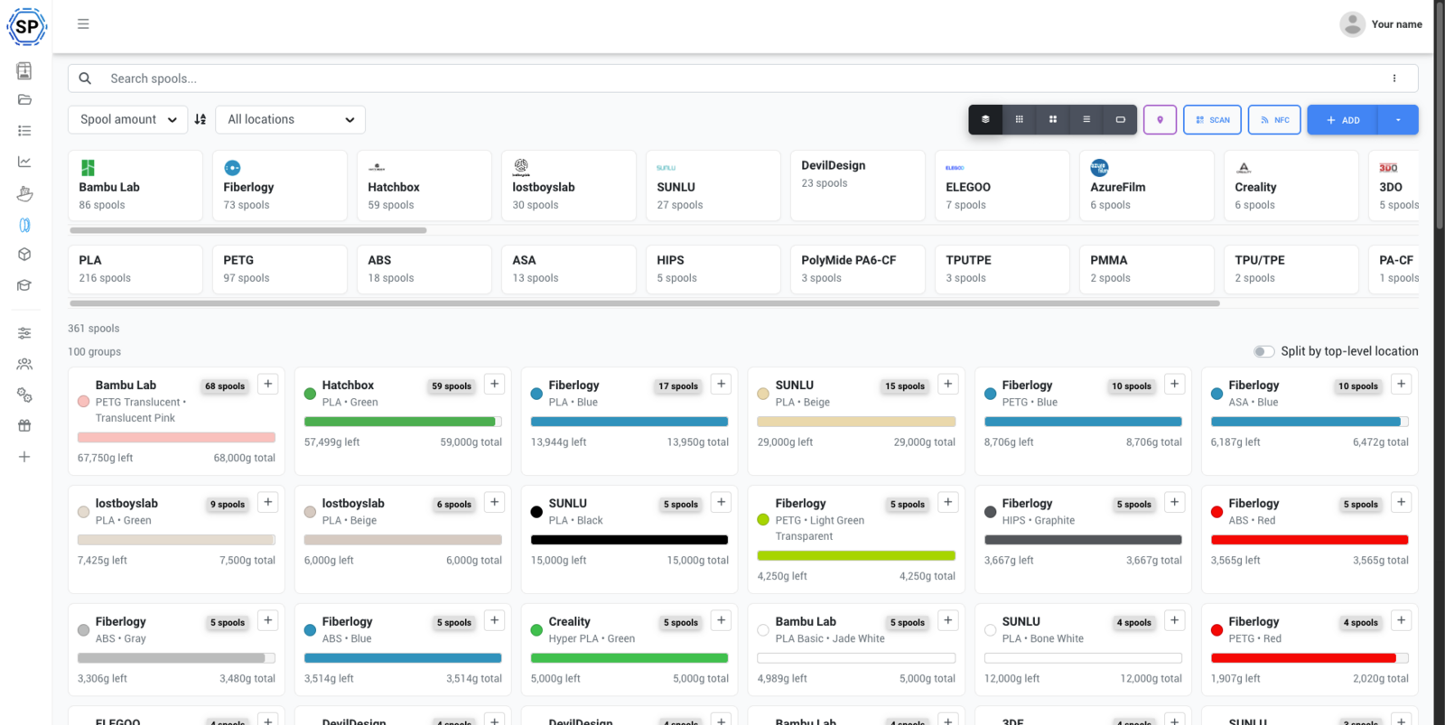Open the Benchy boat sidebar icon

tap(24, 193)
